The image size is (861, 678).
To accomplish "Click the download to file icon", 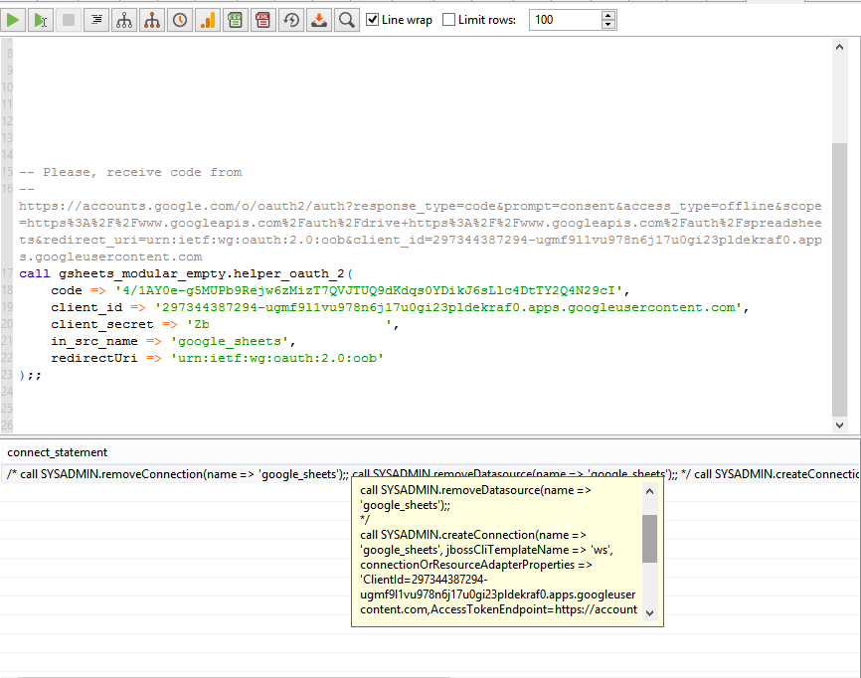I will coord(319,19).
